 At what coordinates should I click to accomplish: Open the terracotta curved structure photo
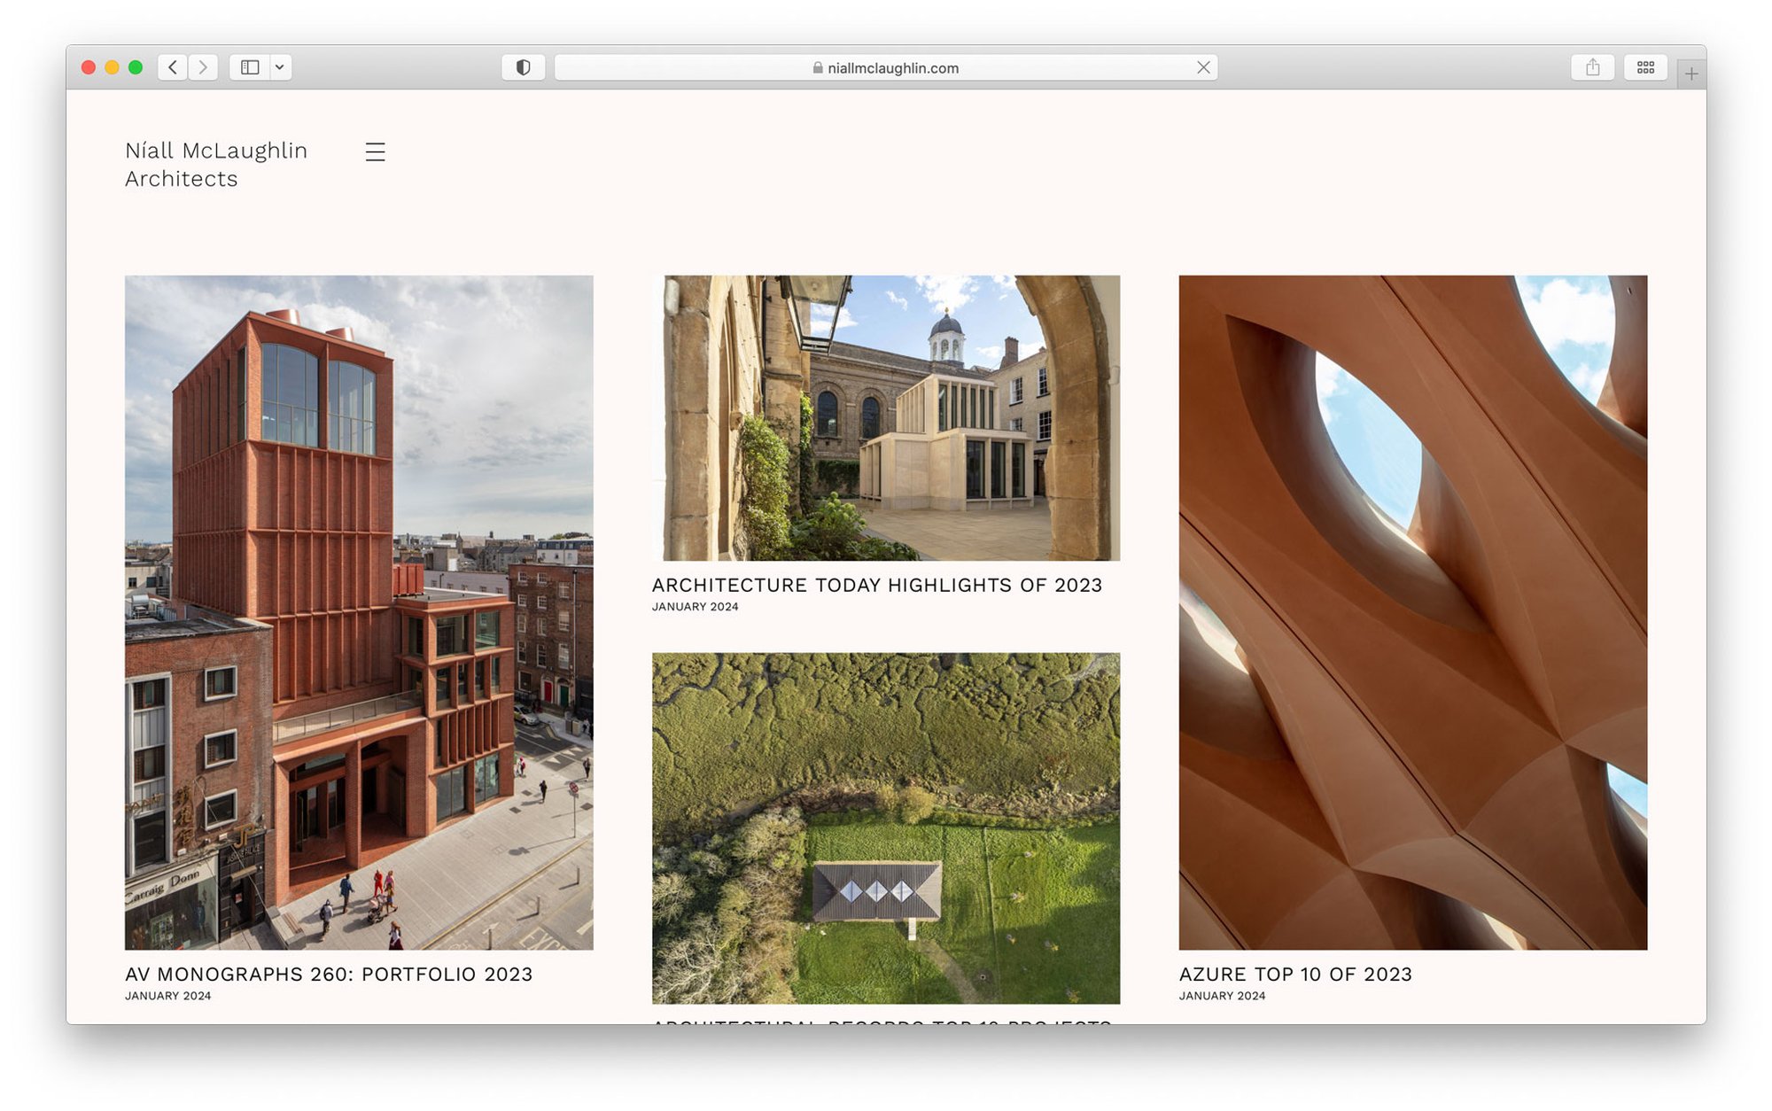[x=1412, y=611]
